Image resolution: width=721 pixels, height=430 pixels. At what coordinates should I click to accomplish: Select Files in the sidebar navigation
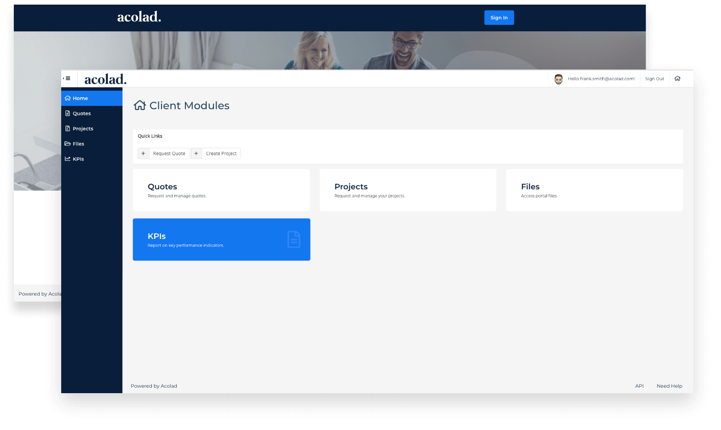coord(78,144)
